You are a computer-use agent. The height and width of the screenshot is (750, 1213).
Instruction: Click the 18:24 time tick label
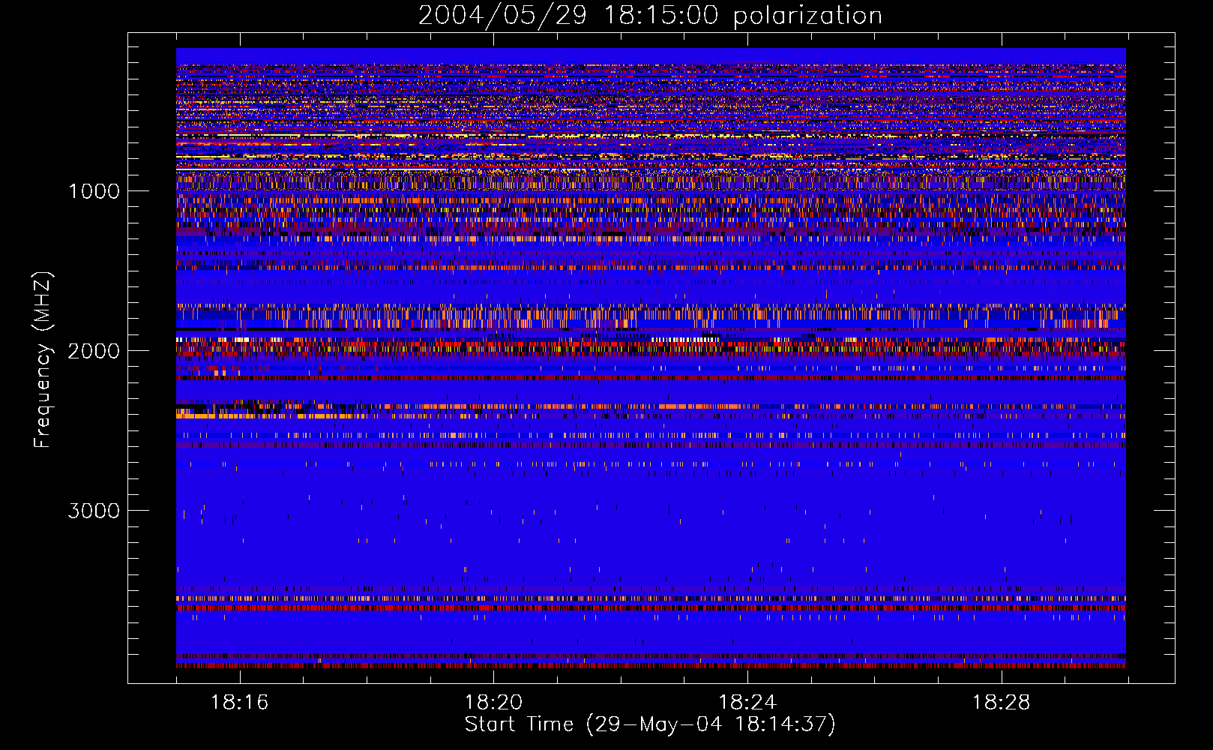747,703
